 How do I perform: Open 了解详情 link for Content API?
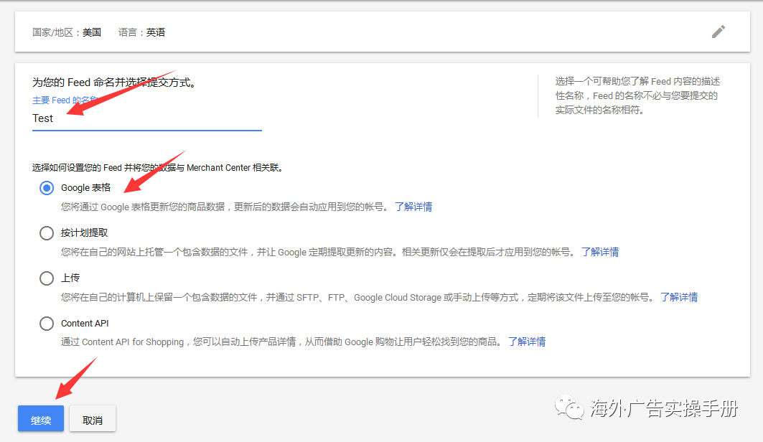coord(527,342)
